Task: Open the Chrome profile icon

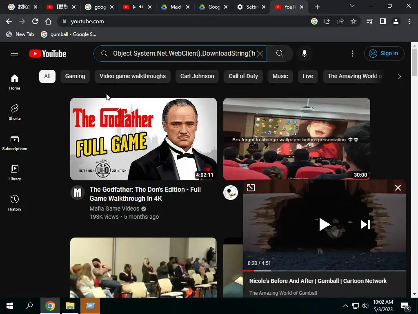Action: pyautogui.click(x=396, y=21)
